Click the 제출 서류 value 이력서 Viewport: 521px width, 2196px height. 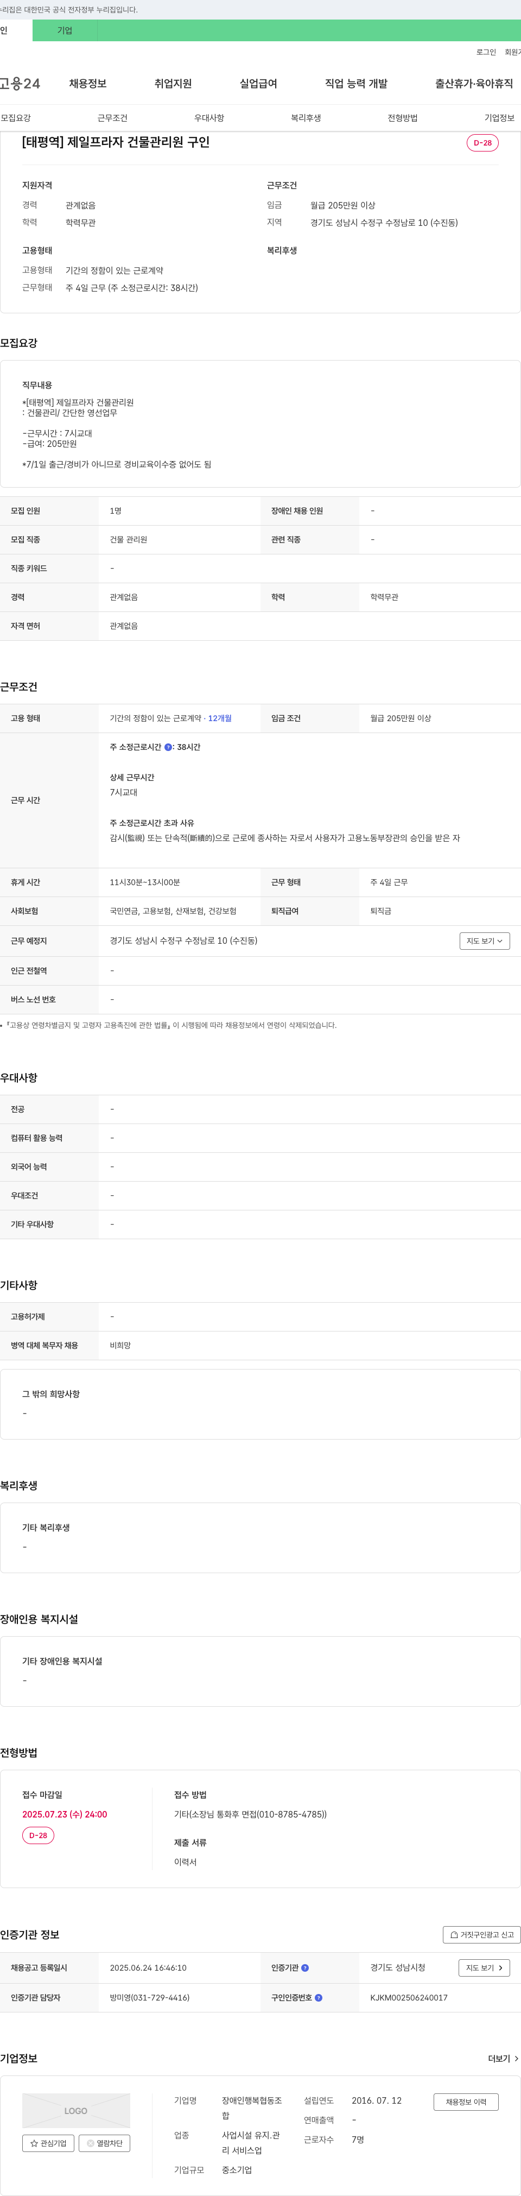[186, 1862]
